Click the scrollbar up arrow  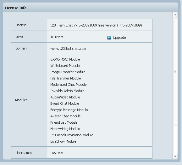[x=175, y=15]
